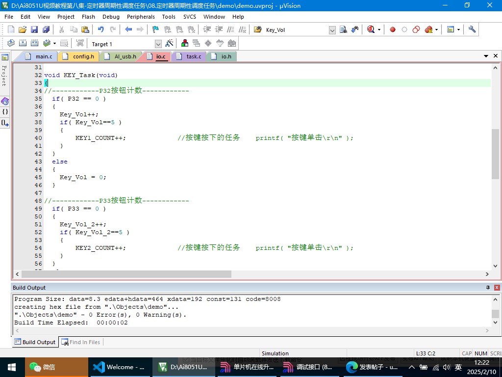This screenshot has height=377, width=502.
Task: Disable all breakpoints with the crossed red circles icon
Action: pyautogui.click(x=416, y=30)
